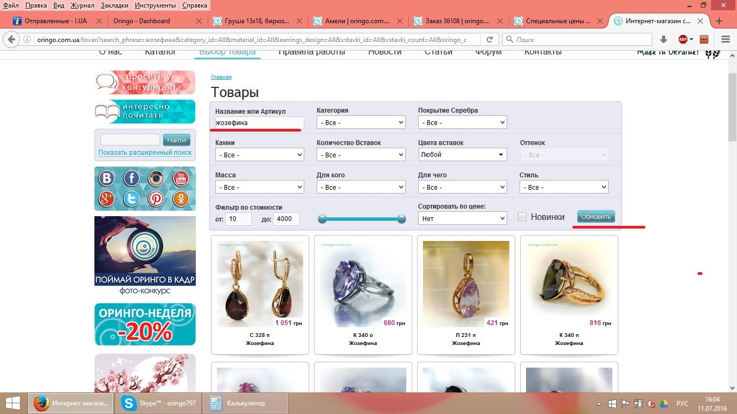737x414 pixels.
Task: Open the Стиль dropdown
Action: point(564,187)
